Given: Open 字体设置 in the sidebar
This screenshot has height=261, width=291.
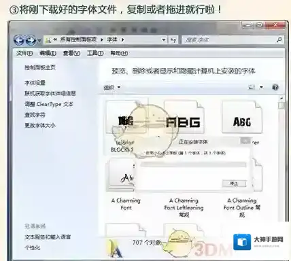Looking at the screenshot, I should pos(35,83).
